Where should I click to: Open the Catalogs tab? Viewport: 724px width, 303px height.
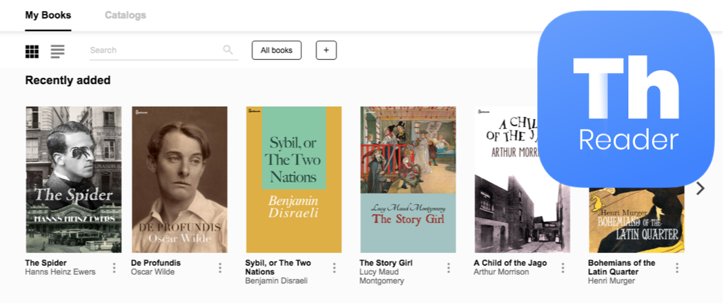pos(125,15)
